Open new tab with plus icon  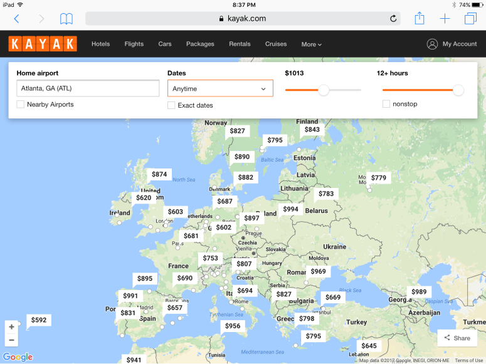click(x=445, y=19)
